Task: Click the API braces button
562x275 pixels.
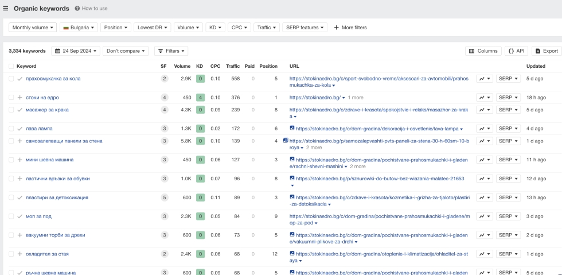Action: [x=516, y=51]
